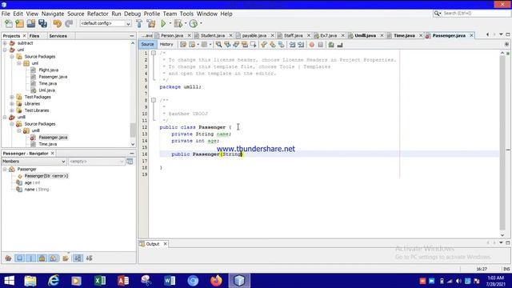Switch to the Files tab

coord(34,36)
